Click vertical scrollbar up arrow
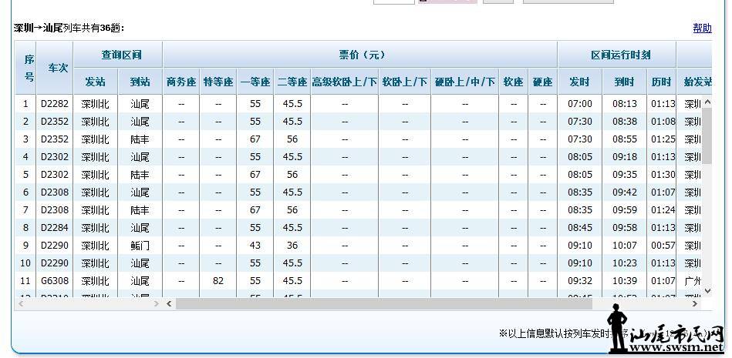 point(706,101)
